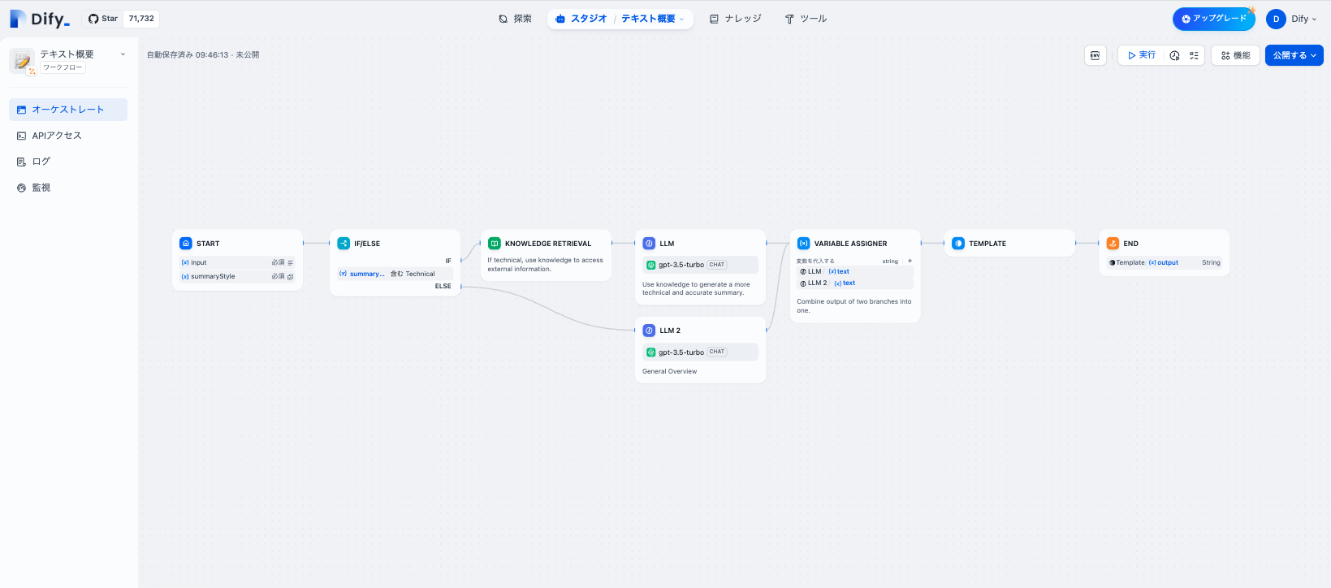Select the START node icon
Screen dimensions: 1331x588
(x=186, y=244)
